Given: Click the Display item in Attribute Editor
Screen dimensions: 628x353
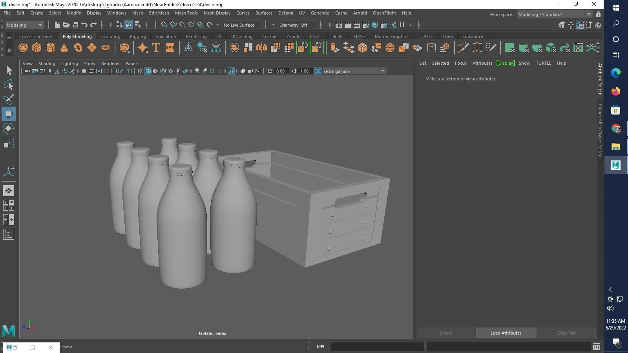Looking at the screenshot, I should click(506, 63).
